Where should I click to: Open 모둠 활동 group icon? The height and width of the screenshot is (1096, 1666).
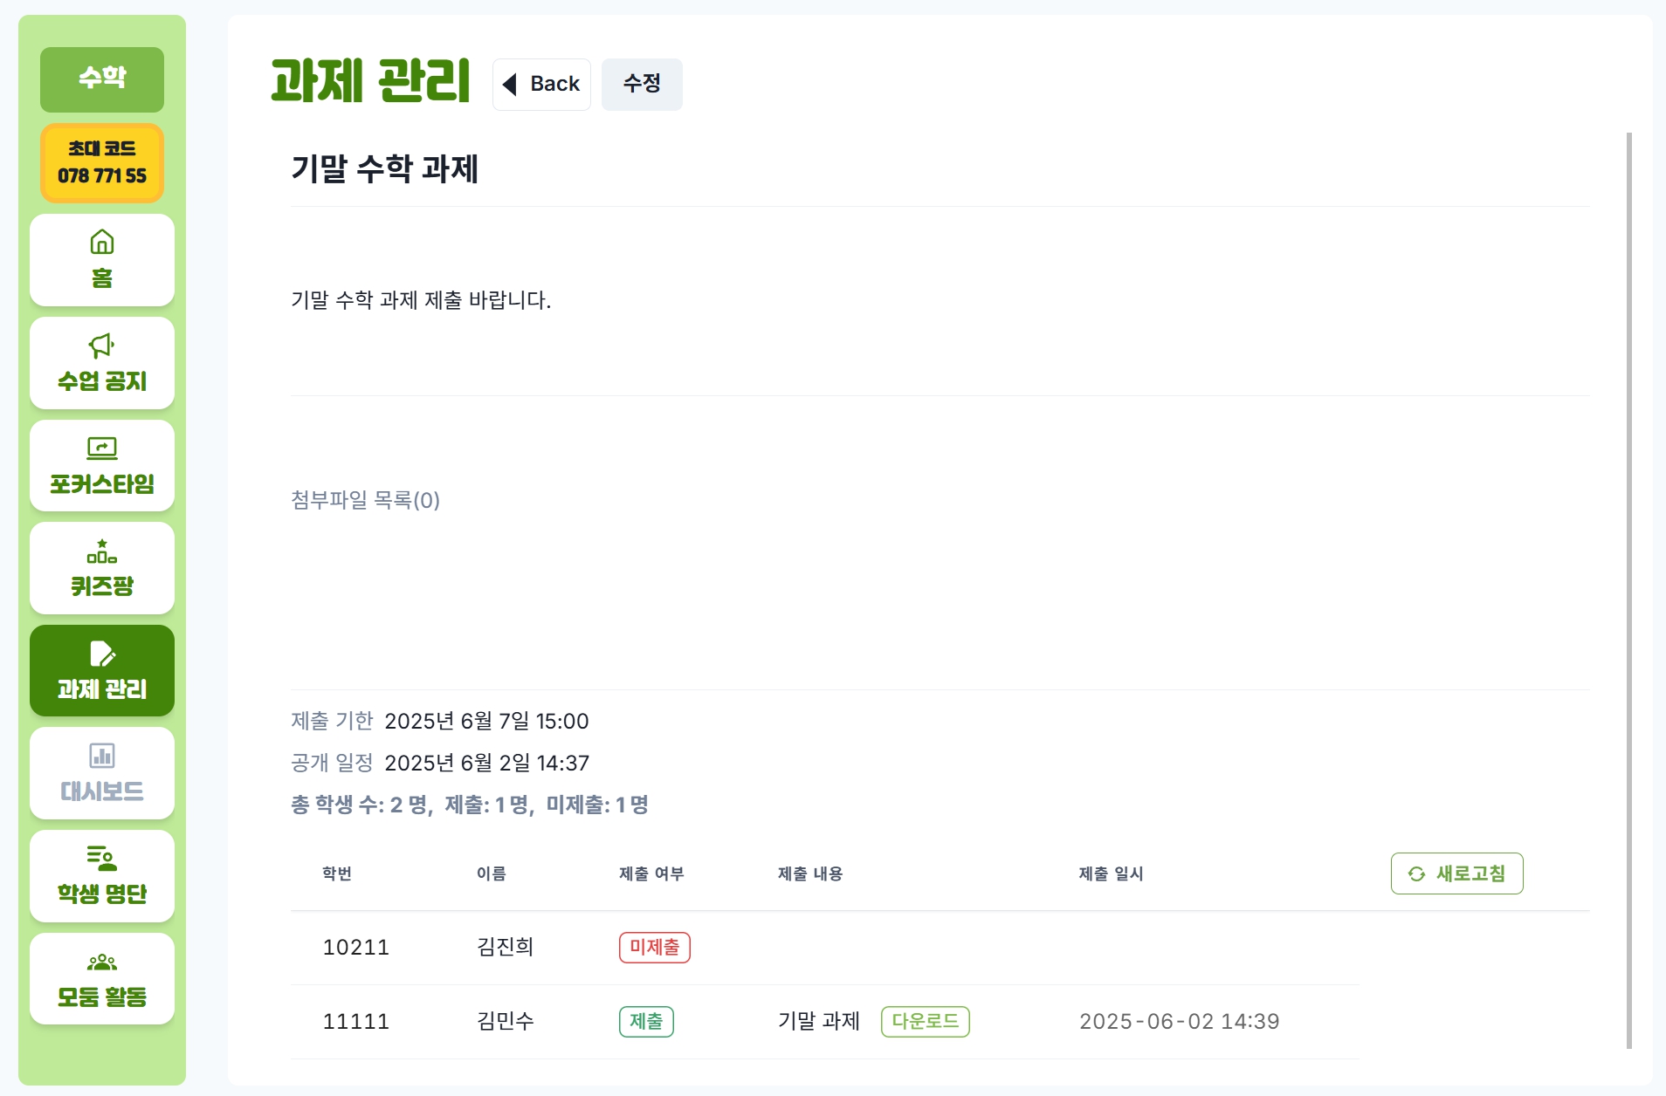102,962
